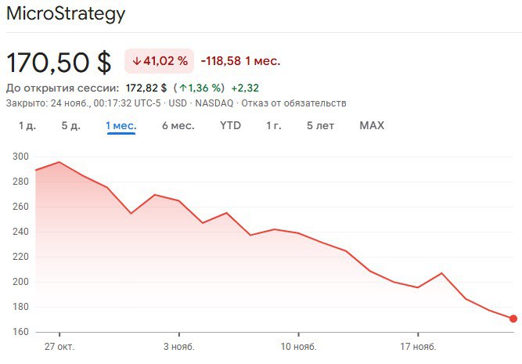Image resolution: width=522 pixels, height=364 pixels.
Task: Click the 41,02 % change badge
Action: [159, 61]
